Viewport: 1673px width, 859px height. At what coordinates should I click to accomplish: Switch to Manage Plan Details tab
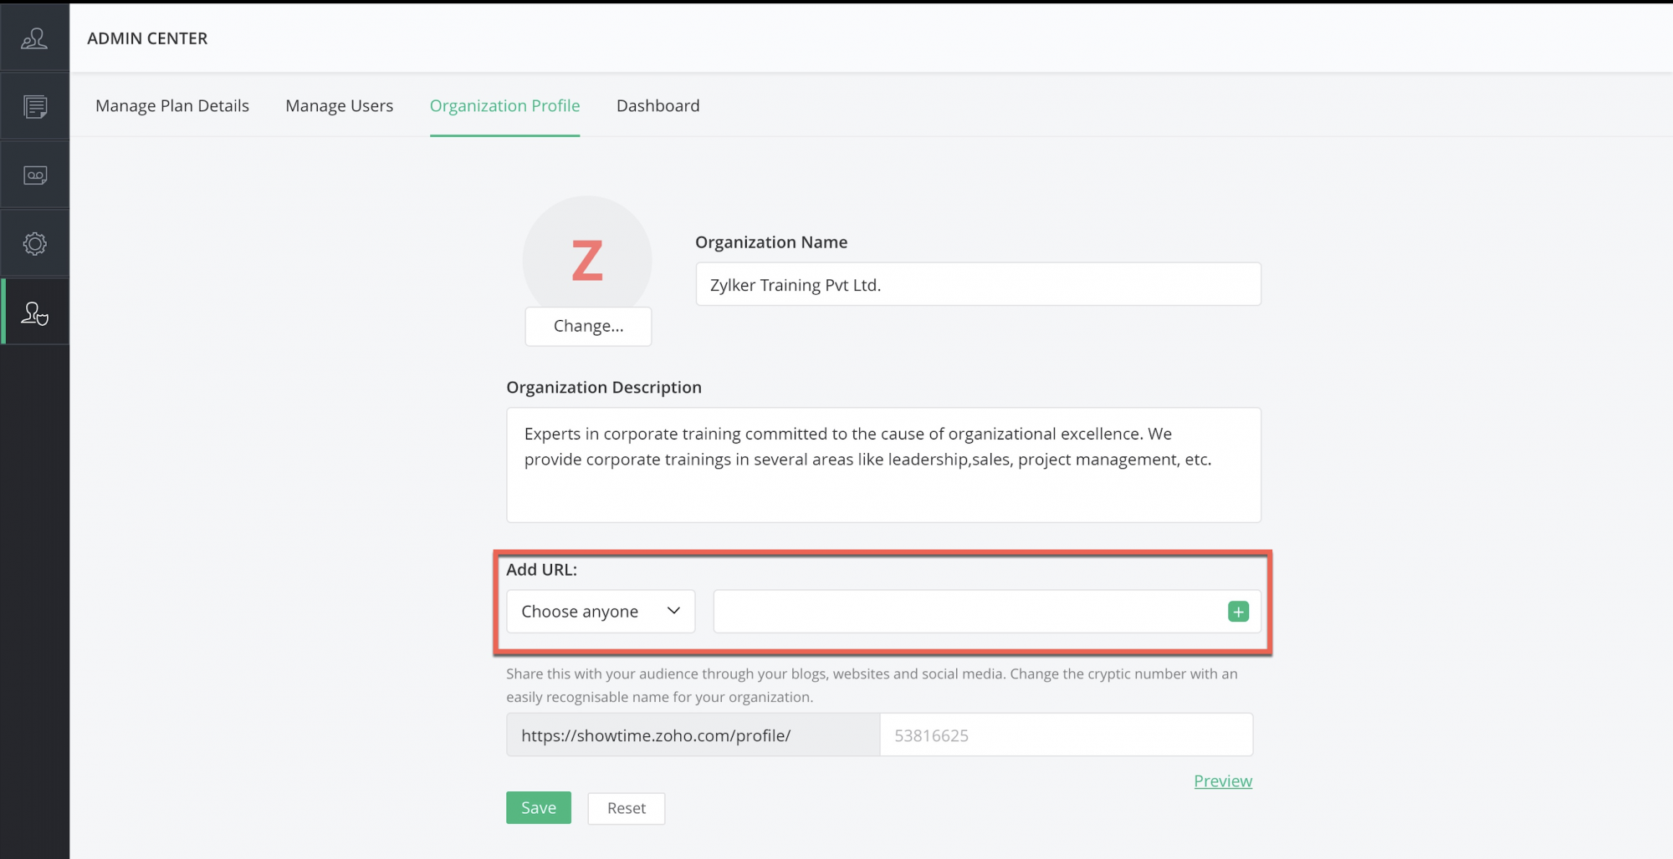click(172, 106)
